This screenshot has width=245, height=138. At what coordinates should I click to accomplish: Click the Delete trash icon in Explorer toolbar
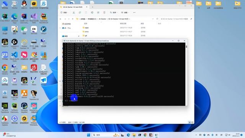[104, 13]
